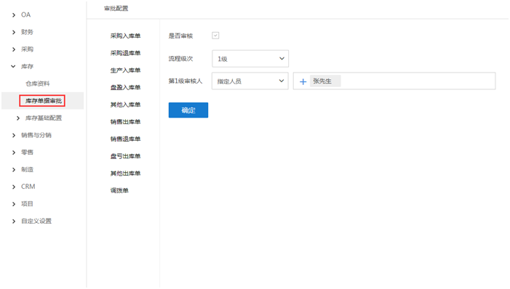Screen dimensions: 510x289
Task: Open the 项目 sidebar module
Action: click(28, 204)
